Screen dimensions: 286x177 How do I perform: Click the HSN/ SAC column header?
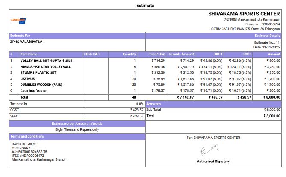[x=92, y=54]
